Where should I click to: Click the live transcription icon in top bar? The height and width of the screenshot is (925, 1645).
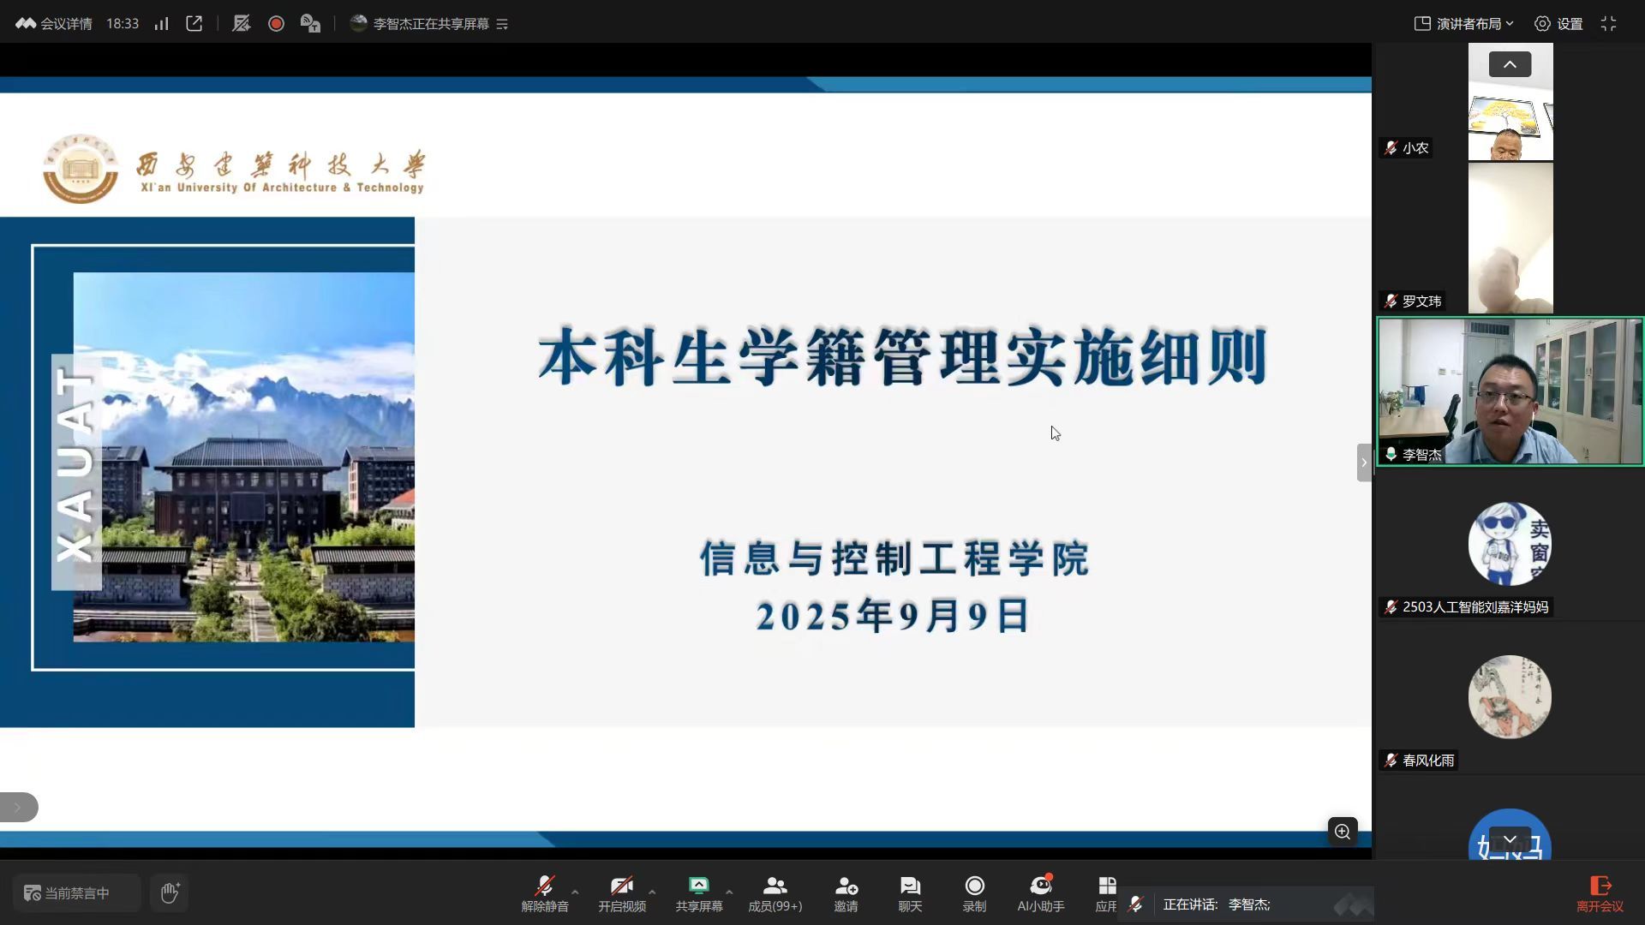tap(310, 24)
